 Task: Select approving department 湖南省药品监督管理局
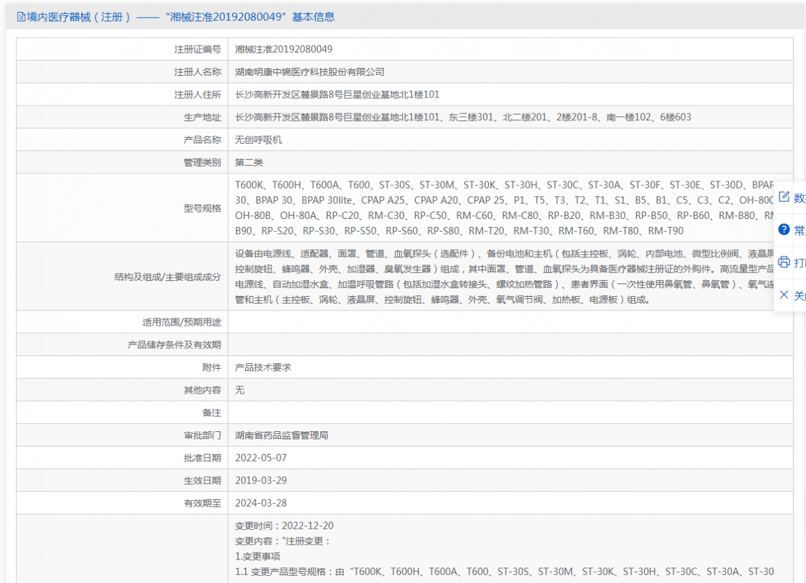point(281,435)
